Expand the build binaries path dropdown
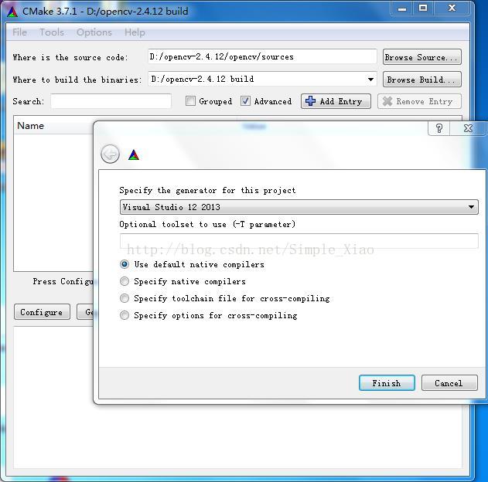The height and width of the screenshot is (482, 488). pos(370,80)
